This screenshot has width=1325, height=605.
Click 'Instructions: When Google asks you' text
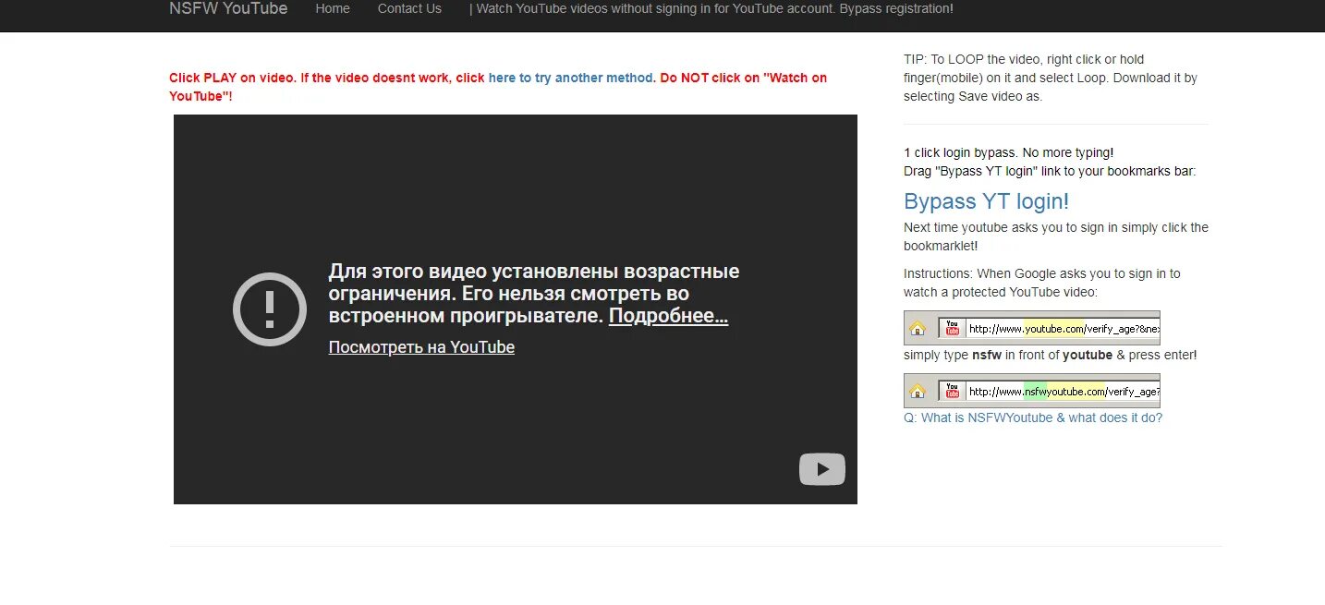coord(1042,283)
